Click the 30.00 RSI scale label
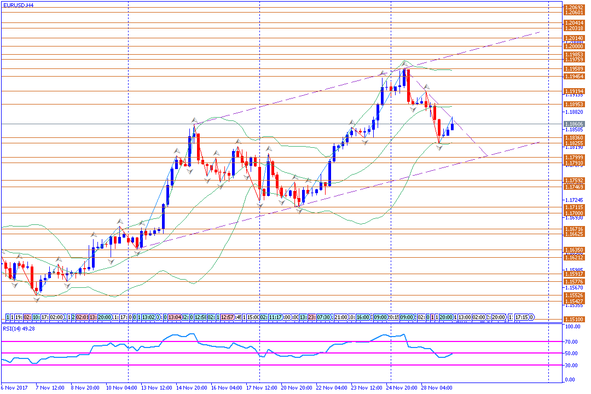591x394 pixels. pos(573,365)
